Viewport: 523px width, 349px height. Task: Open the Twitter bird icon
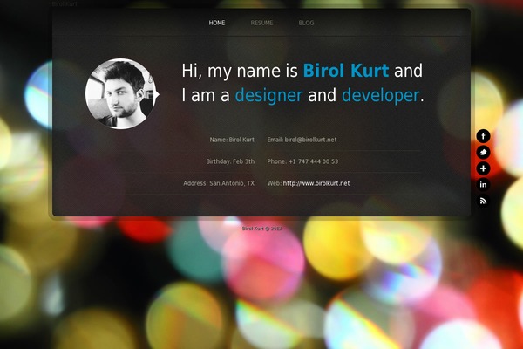[x=483, y=153]
